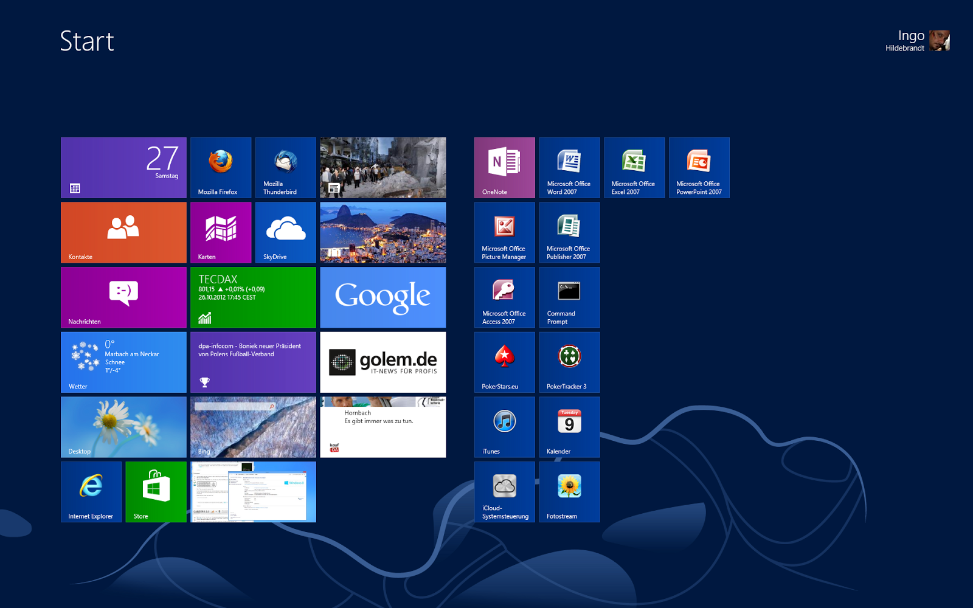Launch Microsoft Office PowerPoint 2007
The height and width of the screenshot is (608, 973).
[x=699, y=168]
